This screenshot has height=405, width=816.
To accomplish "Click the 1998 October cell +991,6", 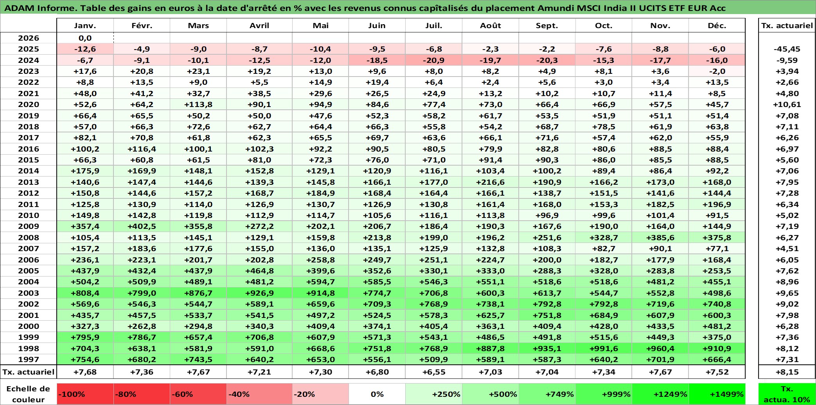I will [604, 348].
